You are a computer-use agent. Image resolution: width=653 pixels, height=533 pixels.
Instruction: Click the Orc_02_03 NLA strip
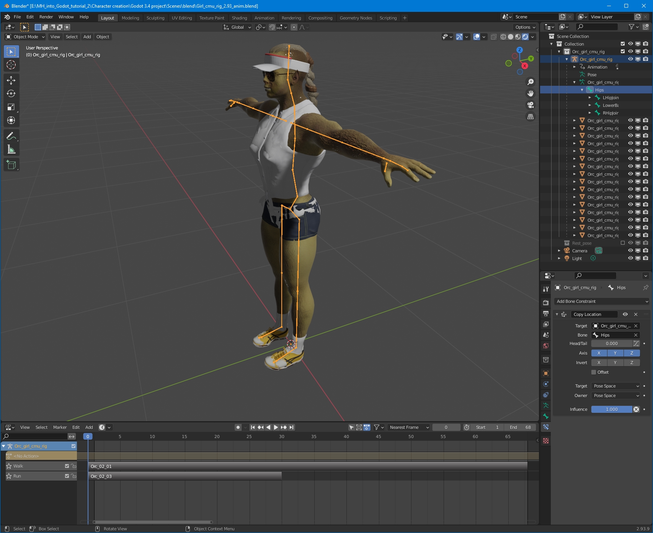click(x=185, y=476)
